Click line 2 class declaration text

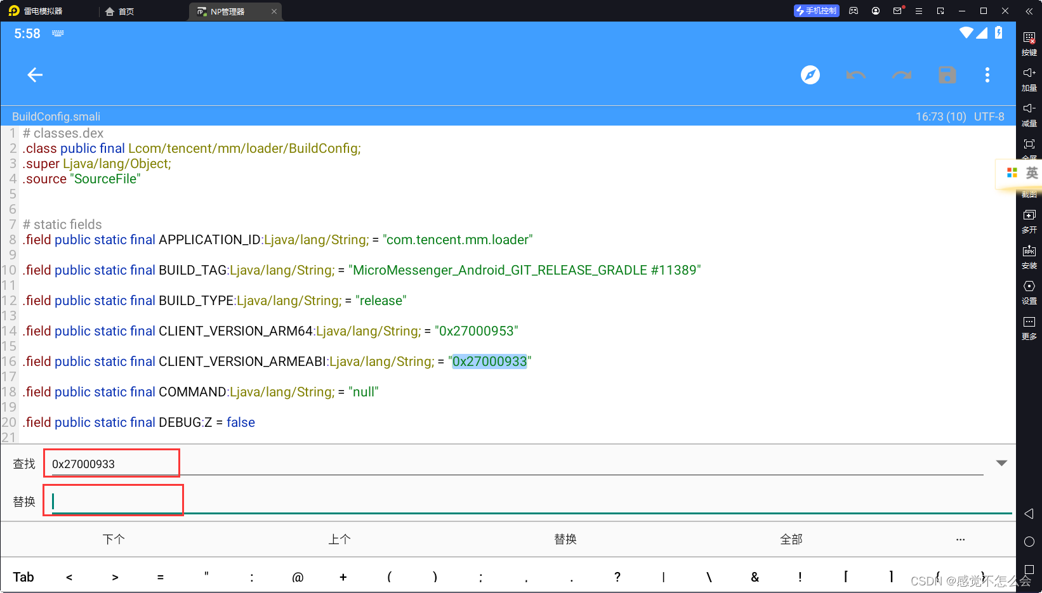[192, 148]
